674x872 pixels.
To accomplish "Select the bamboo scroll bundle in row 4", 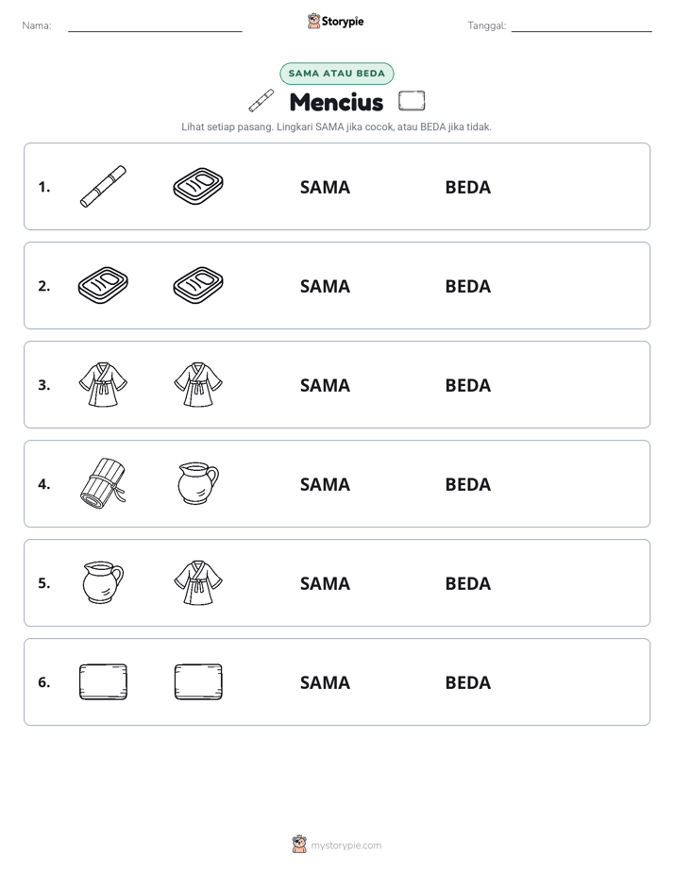I will pyautogui.click(x=103, y=484).
